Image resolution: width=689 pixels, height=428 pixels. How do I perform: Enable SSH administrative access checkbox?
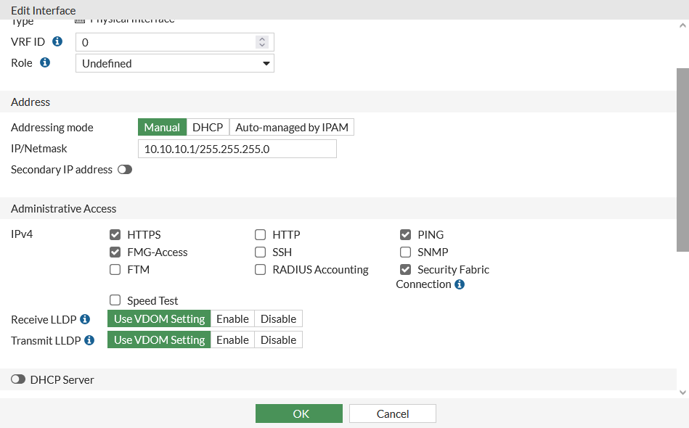(x=260, y=252)
